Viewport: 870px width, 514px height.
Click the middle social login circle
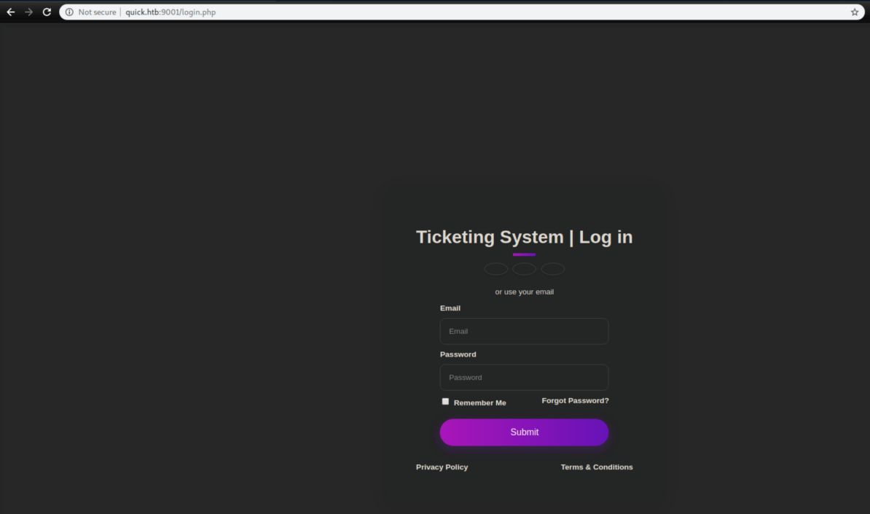[x=524, y=269]
